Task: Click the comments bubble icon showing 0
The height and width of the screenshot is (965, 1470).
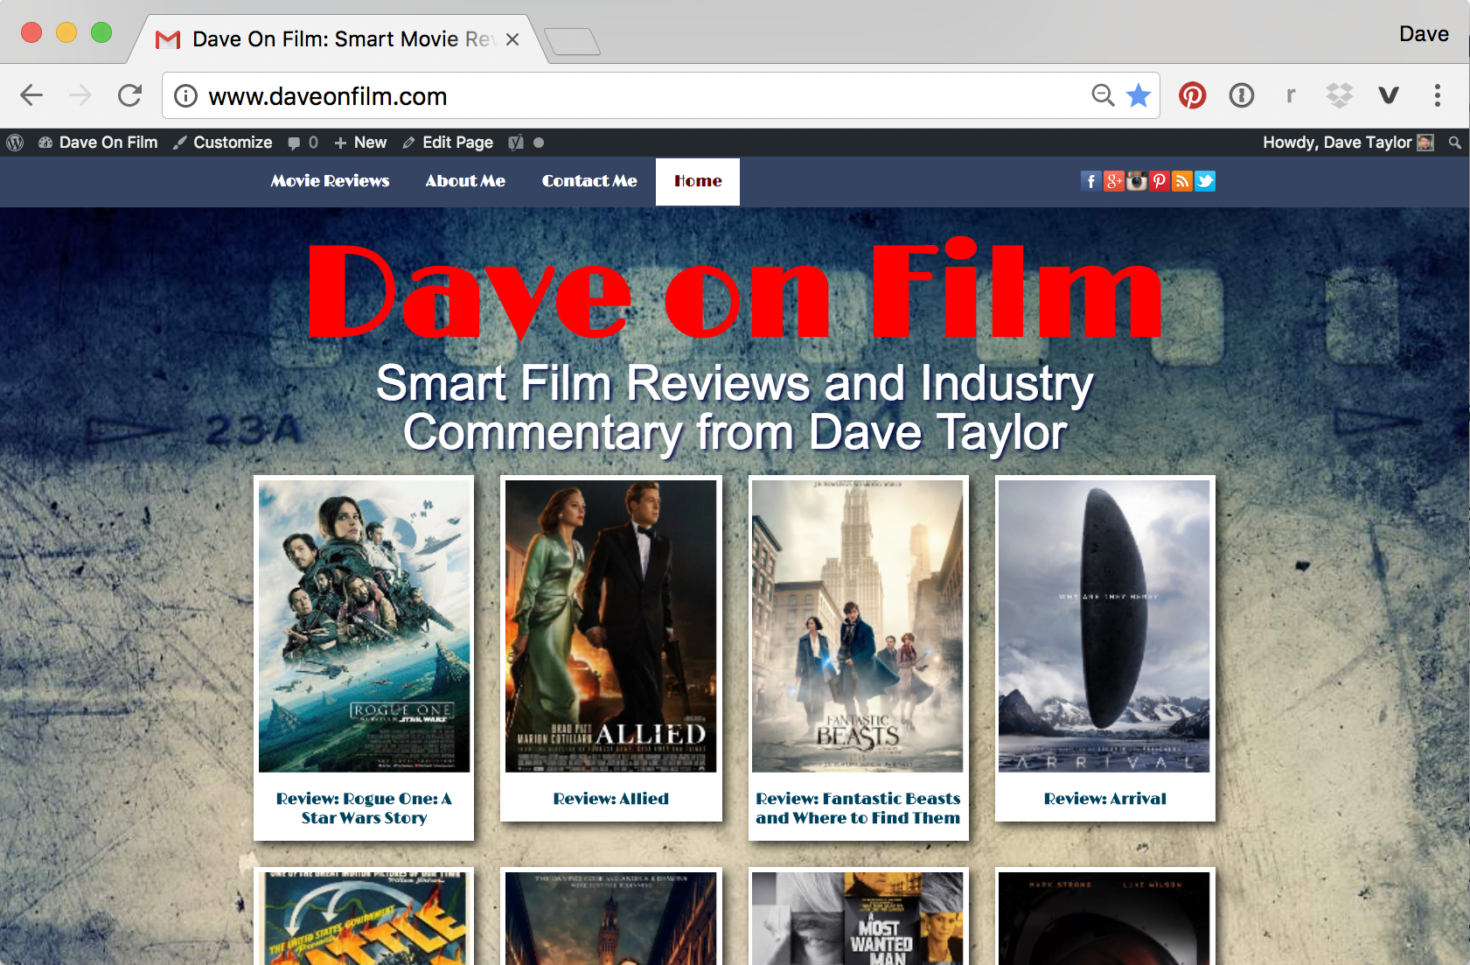Action: (x=303, y=143)
